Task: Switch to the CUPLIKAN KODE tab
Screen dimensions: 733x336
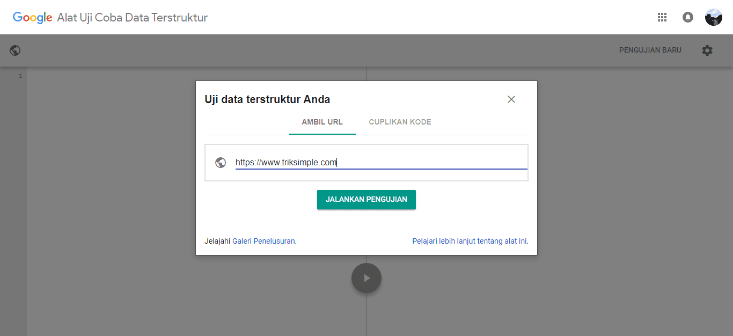Action: tap(400, 122)
